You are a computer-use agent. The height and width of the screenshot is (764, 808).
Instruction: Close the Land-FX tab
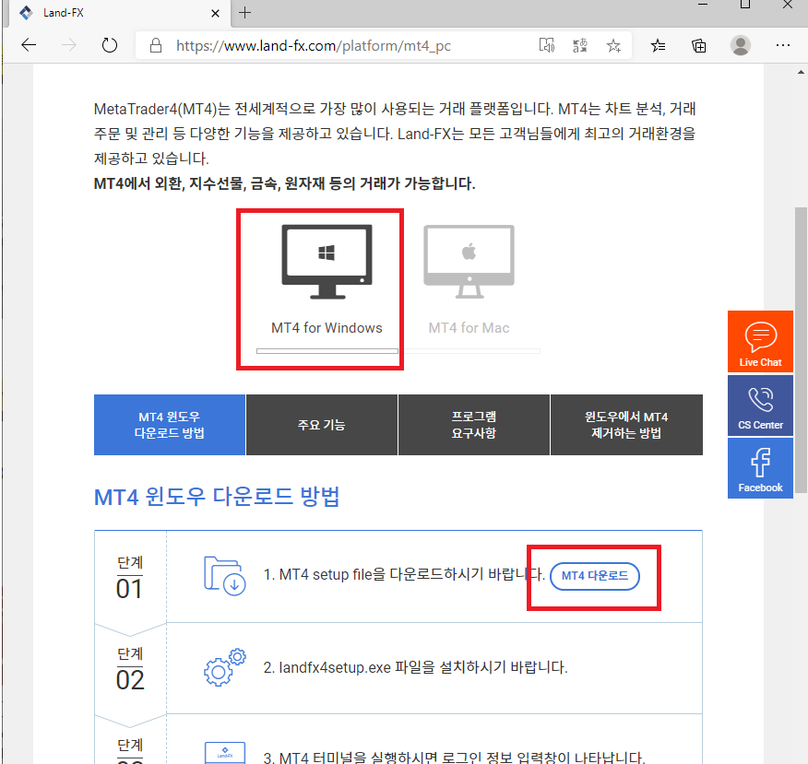tap(216, 14)
